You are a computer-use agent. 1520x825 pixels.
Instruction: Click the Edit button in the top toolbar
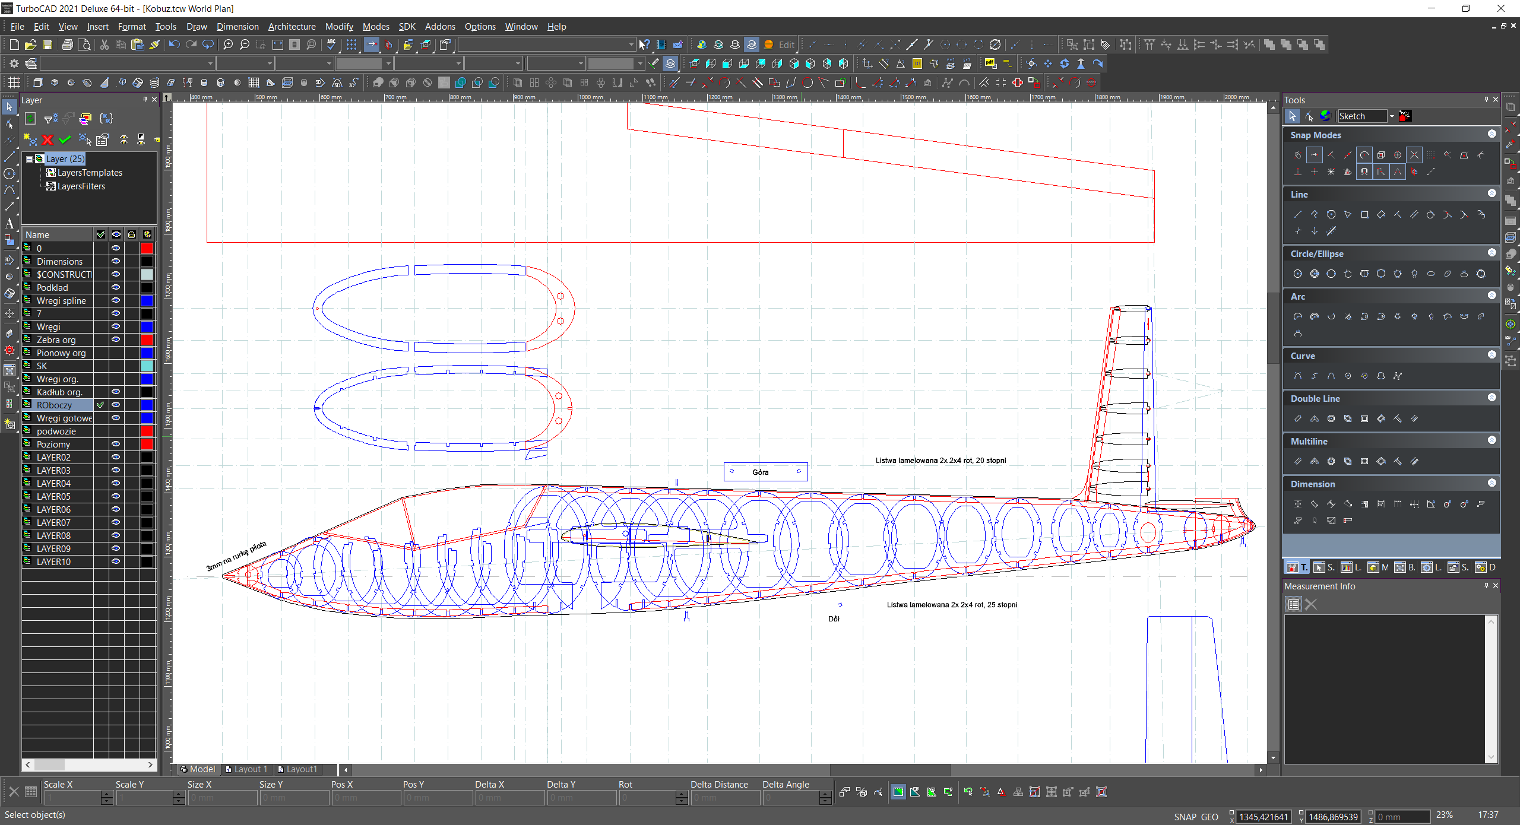coord(786,45)
